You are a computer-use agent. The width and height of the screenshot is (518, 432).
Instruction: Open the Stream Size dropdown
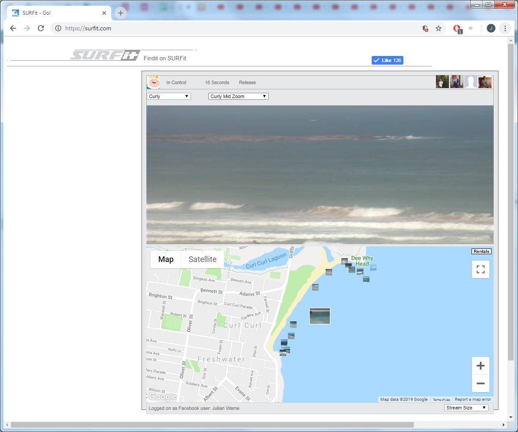coord(466,408)
